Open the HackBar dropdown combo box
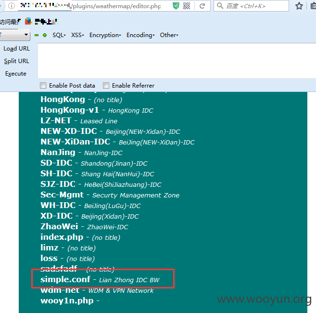 coord(14,35)
